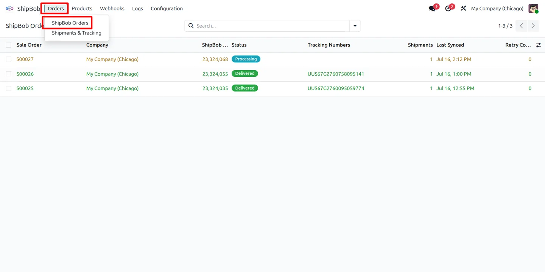Go to previous page arrow

[x=521, y=26]
